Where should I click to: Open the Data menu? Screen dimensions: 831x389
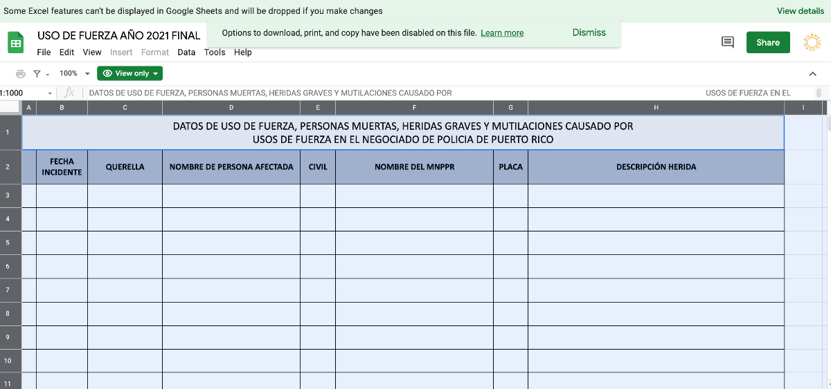tap(186, 53)
